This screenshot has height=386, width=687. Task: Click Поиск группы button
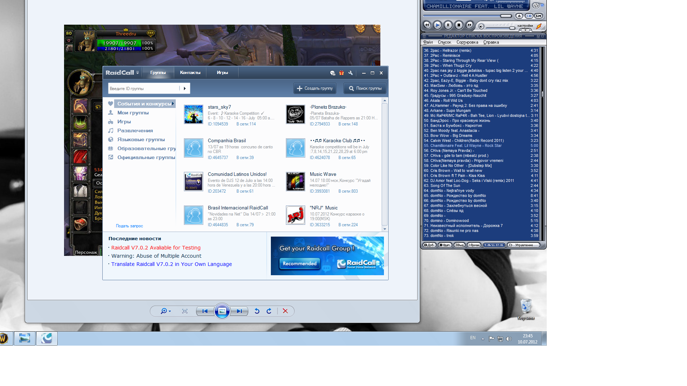click(x=365, y=88)
